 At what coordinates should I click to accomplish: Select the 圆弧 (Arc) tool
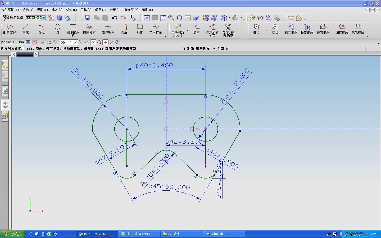click(42, 29)
